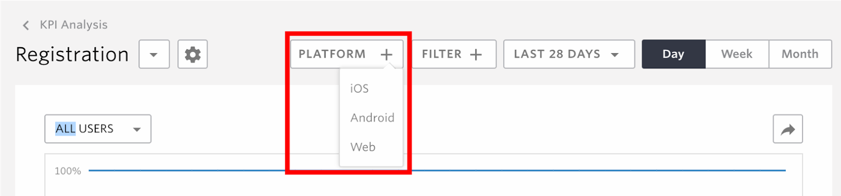Switch granularity to Week

[x=737, y=54]
